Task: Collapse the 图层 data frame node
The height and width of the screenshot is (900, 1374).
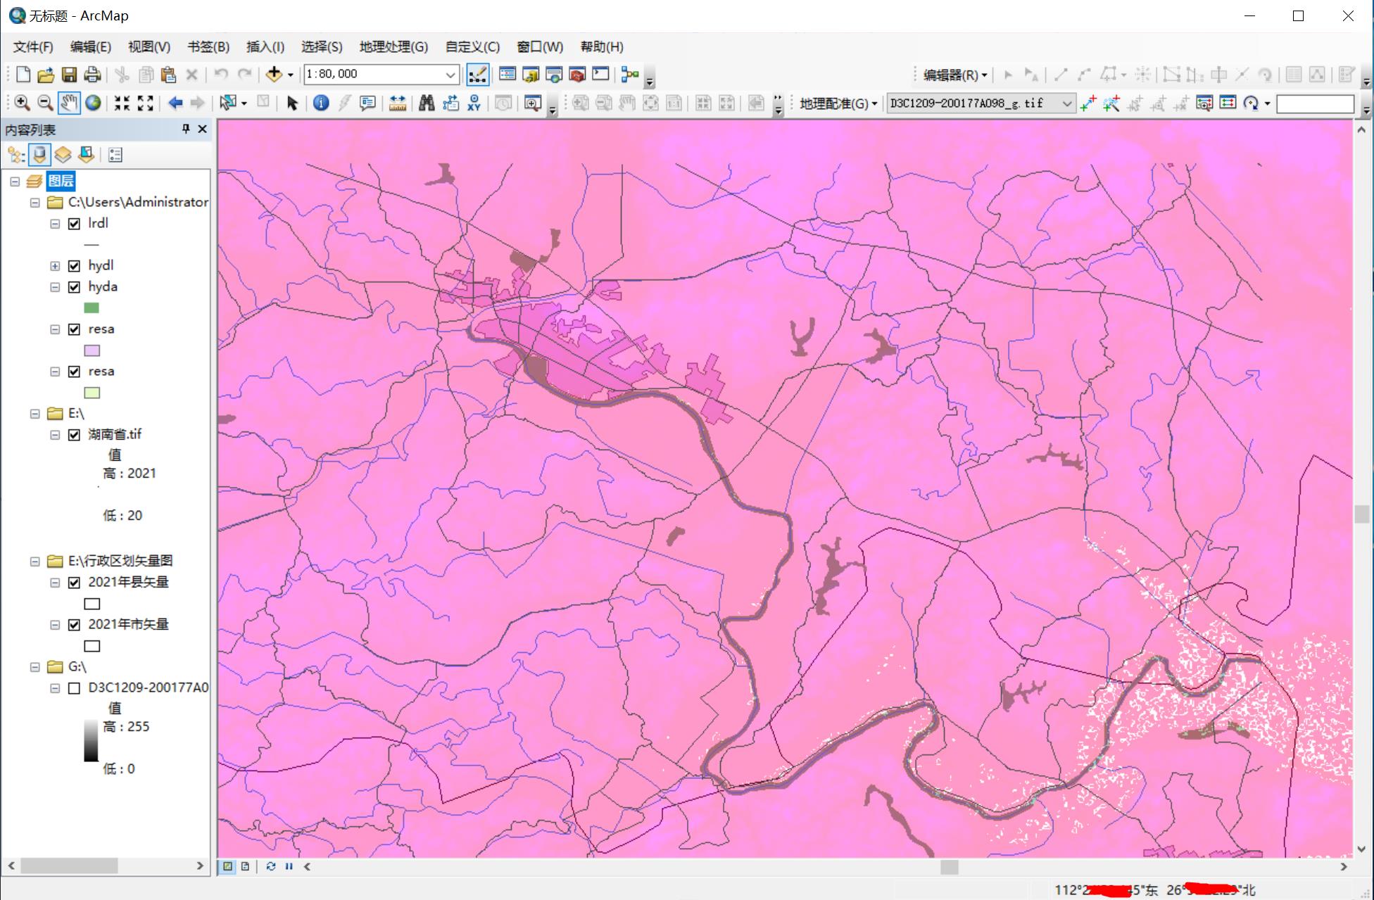Action: coord(15,182)
